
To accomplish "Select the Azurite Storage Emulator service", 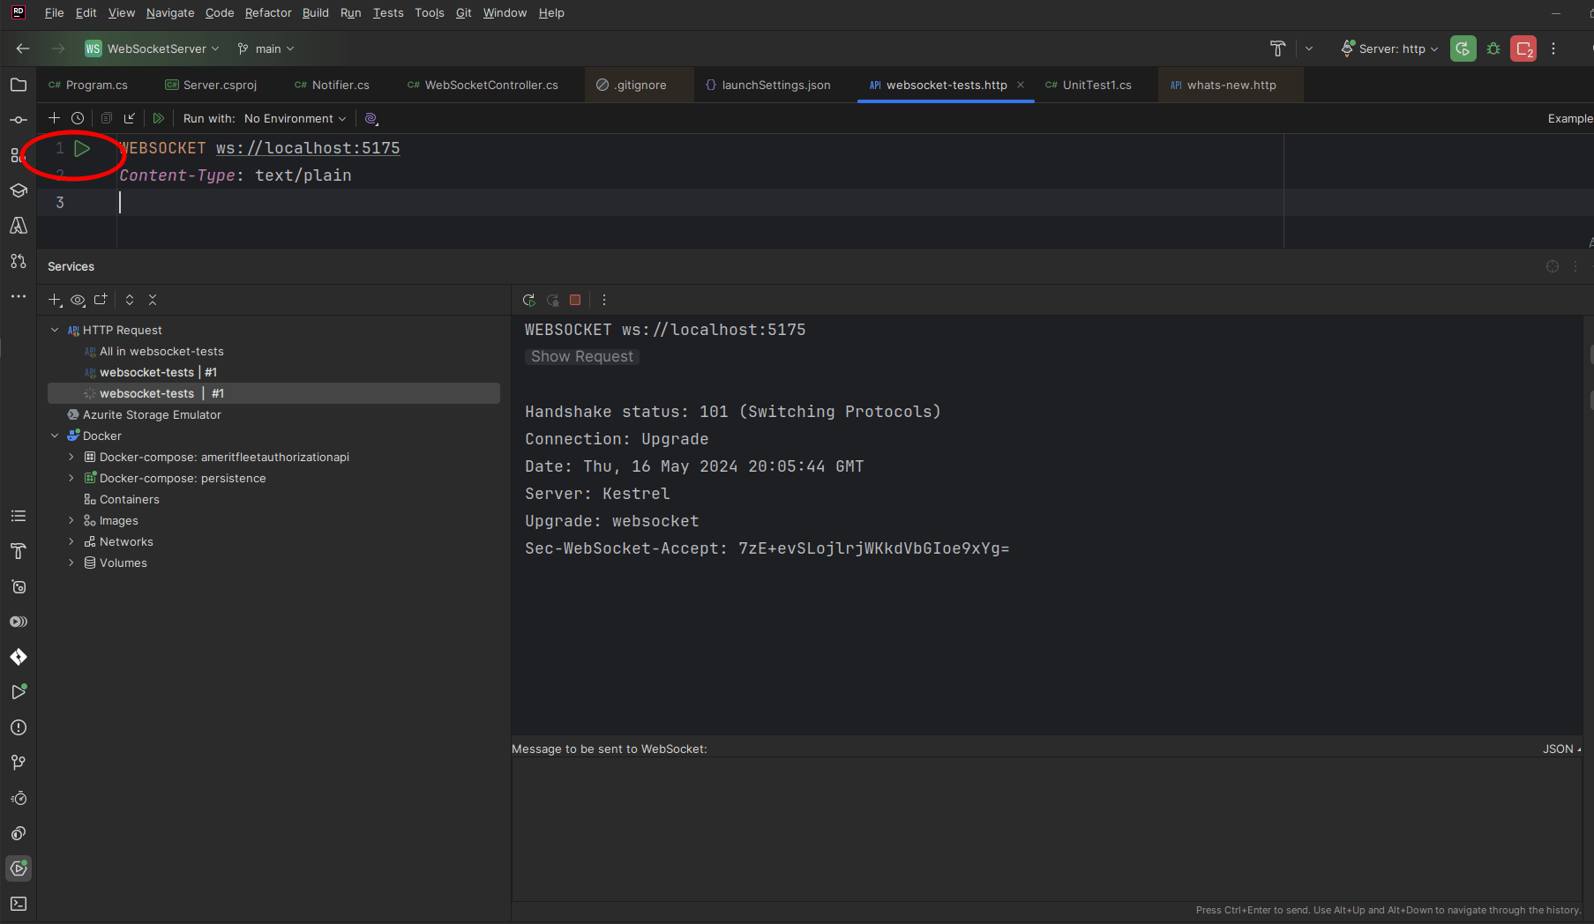I will pyautogui.click(x=152, y=414).
